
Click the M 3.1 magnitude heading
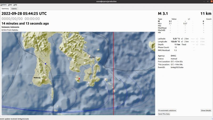coord(163,14)
